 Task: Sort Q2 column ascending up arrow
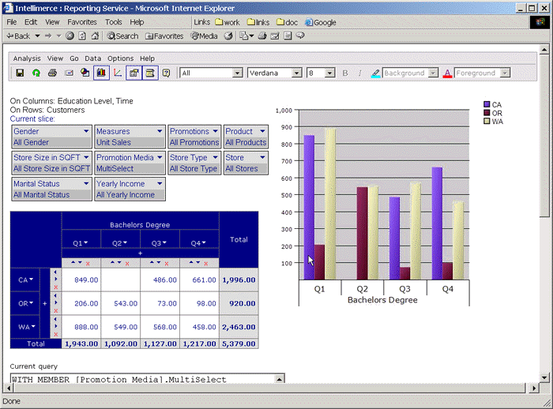[x=112, y=262]
